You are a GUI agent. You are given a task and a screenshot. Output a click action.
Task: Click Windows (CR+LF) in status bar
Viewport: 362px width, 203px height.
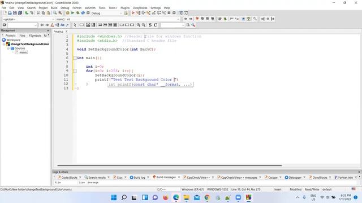[192, 189]
